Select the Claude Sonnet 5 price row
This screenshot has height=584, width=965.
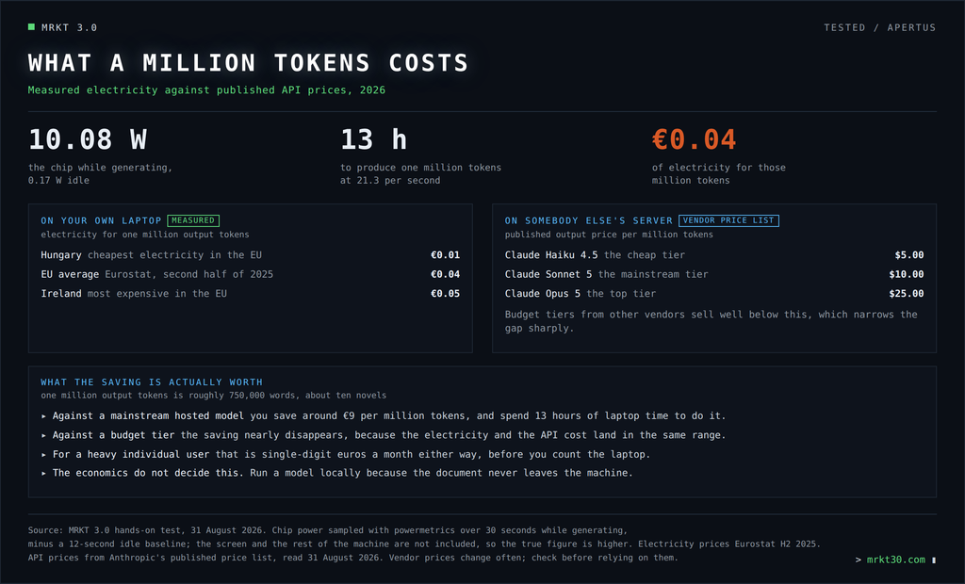[714, 274]
